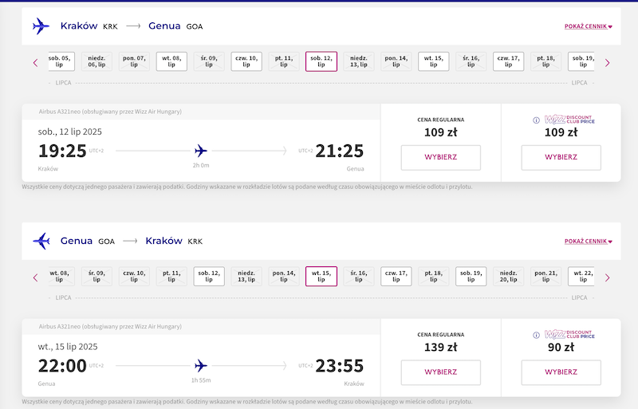Choose Wizz Discount Club 109 zł WYBIERZ
638x409 pixels.
(x=561, y=158)
